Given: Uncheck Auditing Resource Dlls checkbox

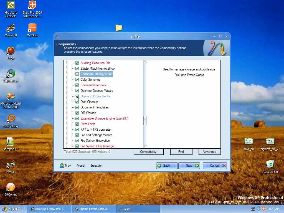Looking at the screenshot, I should [x=77, y=63].
